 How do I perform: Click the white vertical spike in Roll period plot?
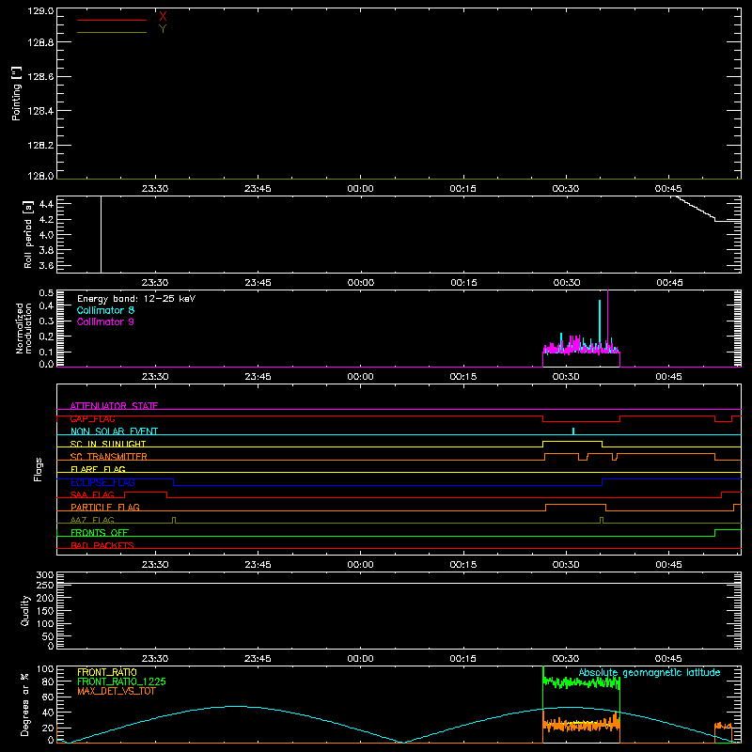102,234
